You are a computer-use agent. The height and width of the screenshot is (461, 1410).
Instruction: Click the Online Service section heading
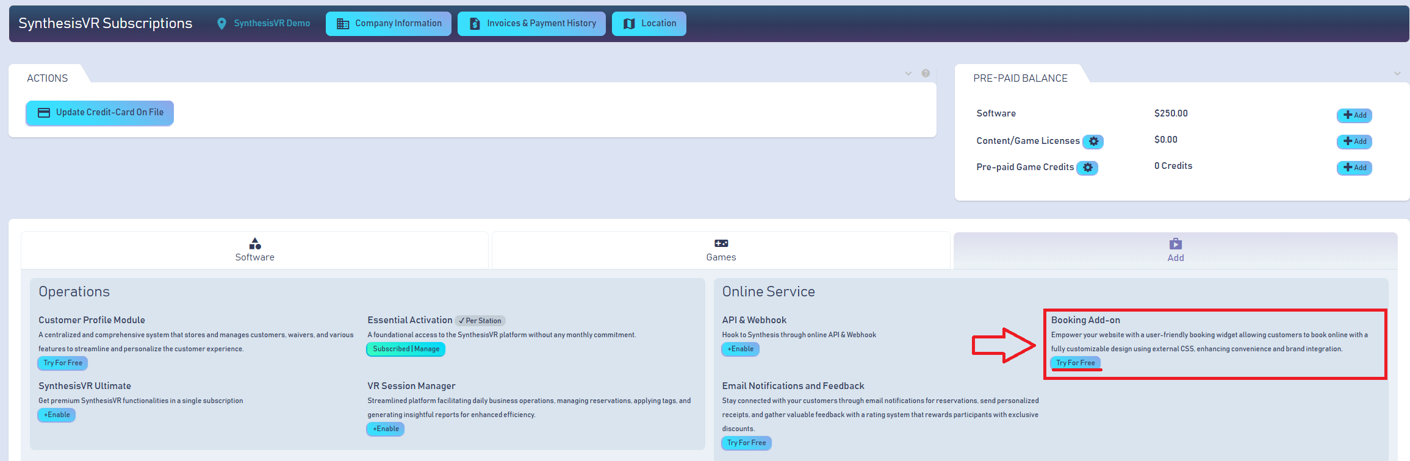tap(769, 291)
